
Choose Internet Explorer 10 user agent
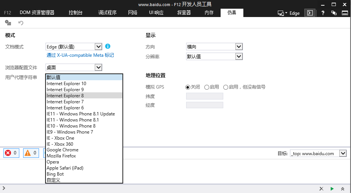84,84
